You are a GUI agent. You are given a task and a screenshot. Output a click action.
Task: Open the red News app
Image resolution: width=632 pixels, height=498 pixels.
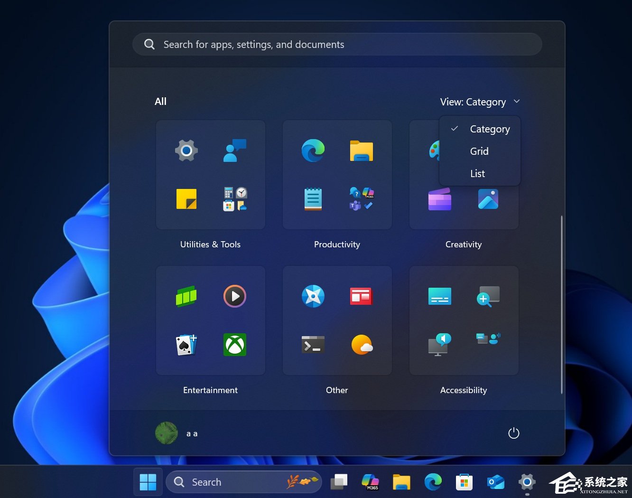tap(362, 296)
